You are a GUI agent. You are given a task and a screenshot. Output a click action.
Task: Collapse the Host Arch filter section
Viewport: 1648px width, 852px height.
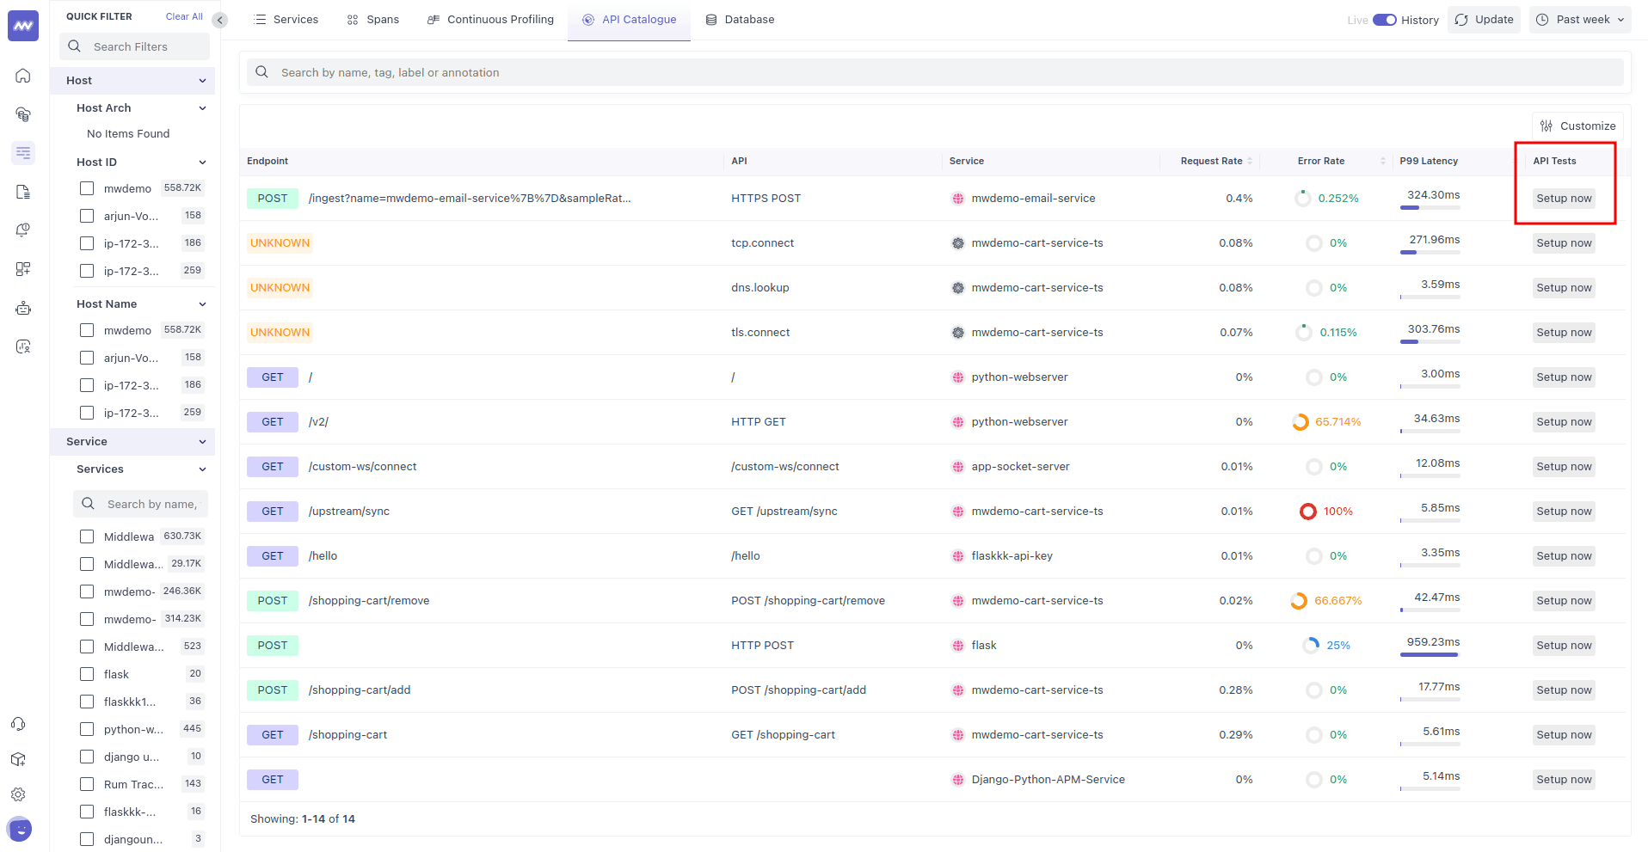pos(202,108)
